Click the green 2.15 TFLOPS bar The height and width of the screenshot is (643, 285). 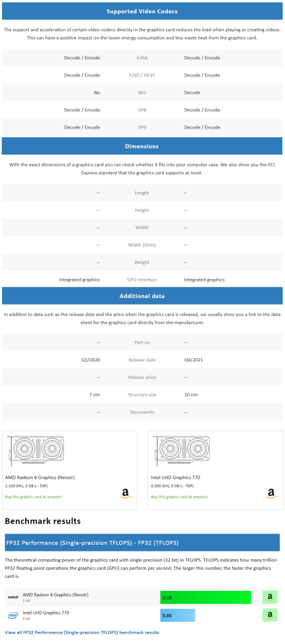[x=205, y=597]
